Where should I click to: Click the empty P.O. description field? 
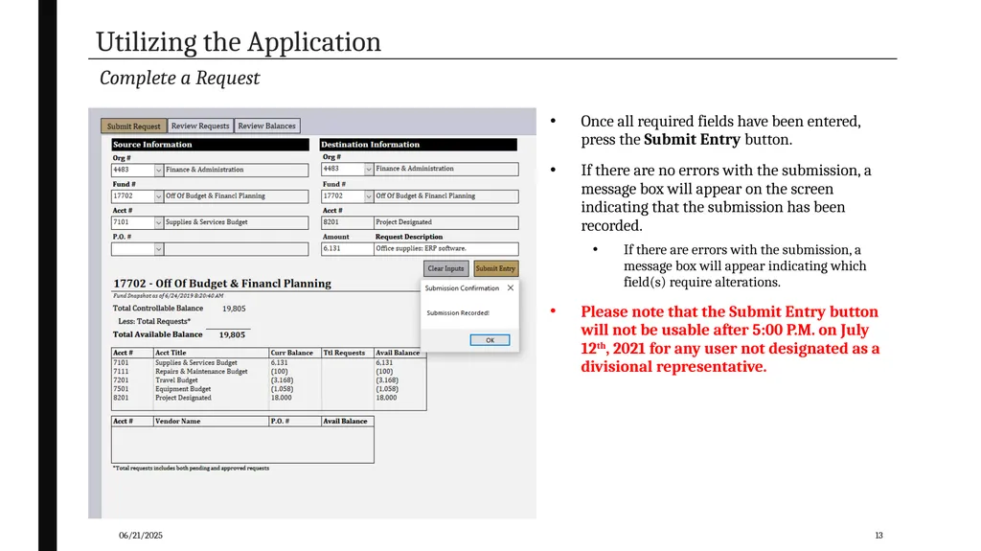point(236,249)
